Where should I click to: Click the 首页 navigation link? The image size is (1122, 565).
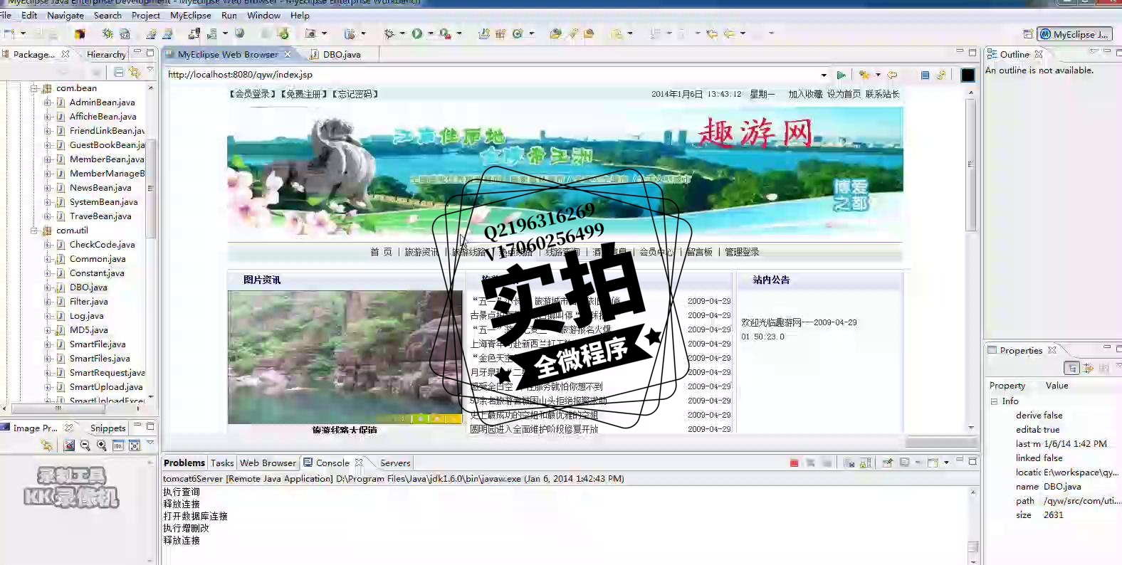381,252
